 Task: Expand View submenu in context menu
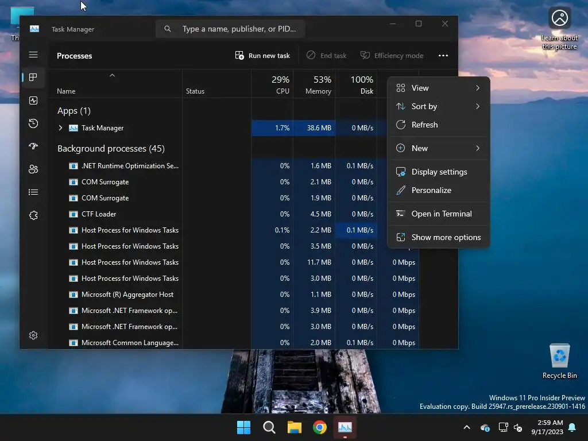[x=438, y=88]
